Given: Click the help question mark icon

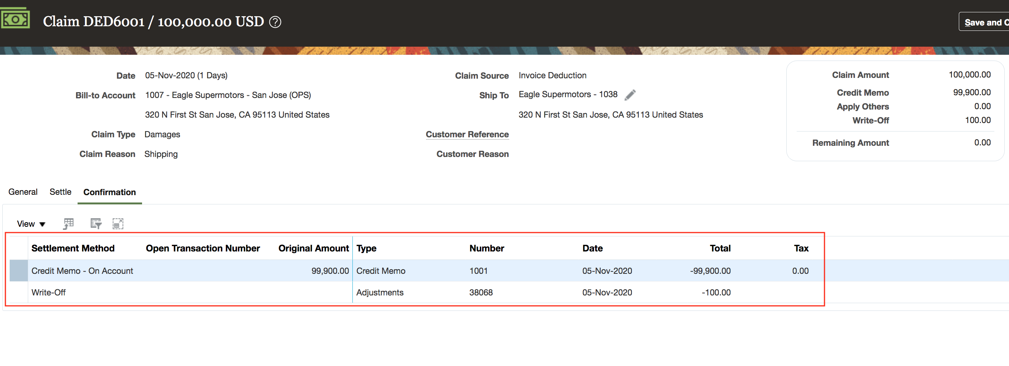Looking at the screenshot, I should (x=275, y=22).
